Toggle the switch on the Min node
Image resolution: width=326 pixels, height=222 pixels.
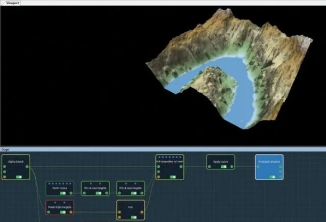[x=134, y=217]
